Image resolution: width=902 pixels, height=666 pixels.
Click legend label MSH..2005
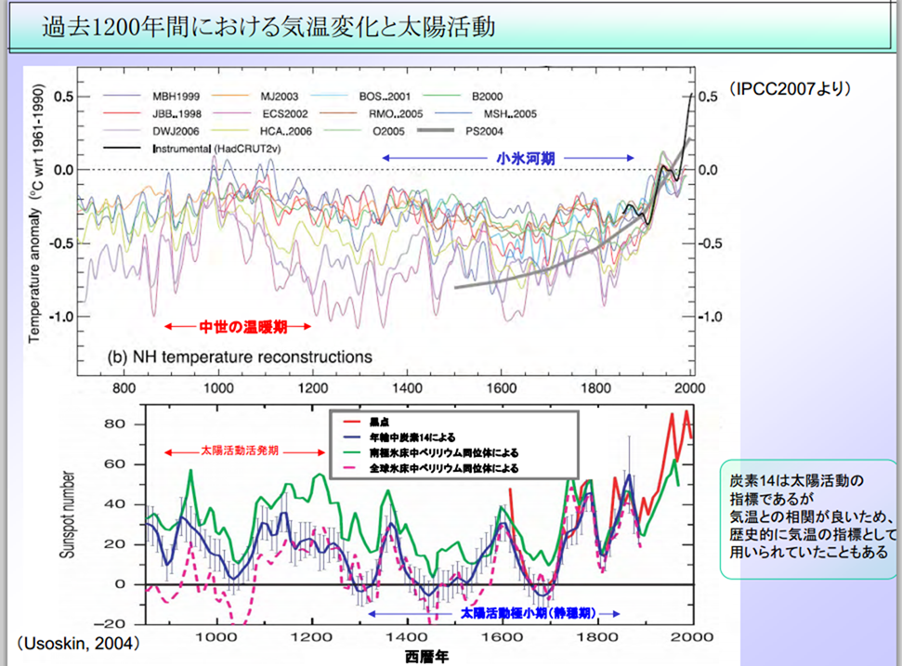point(510,114)
